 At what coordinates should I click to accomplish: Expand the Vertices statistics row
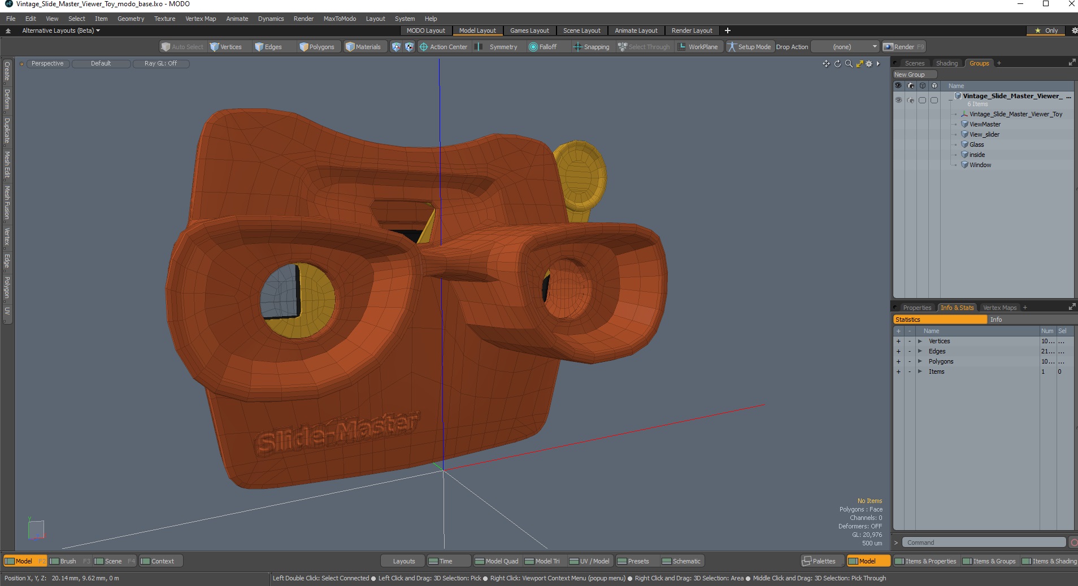pos(920,341)
